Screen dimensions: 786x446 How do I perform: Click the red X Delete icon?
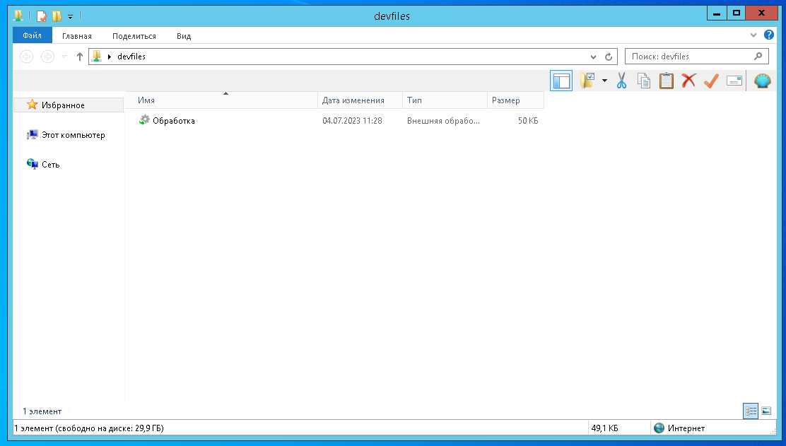pos(688,81)
